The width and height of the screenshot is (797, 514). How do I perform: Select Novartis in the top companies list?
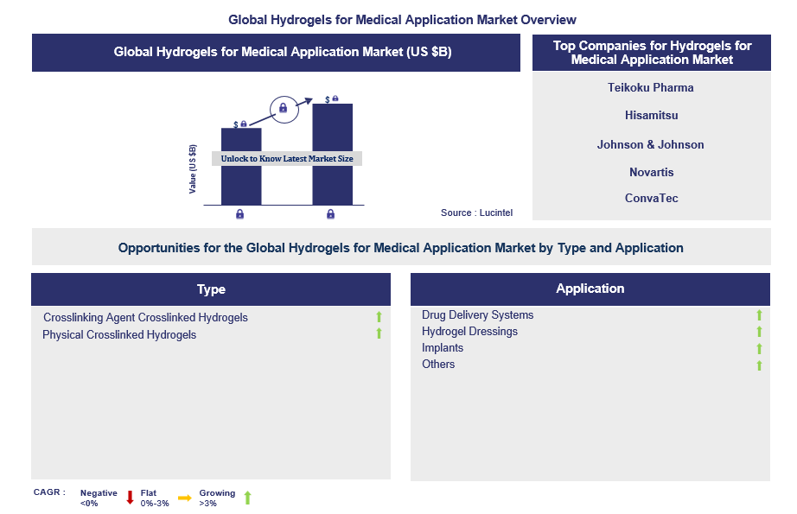coord(651,172)
